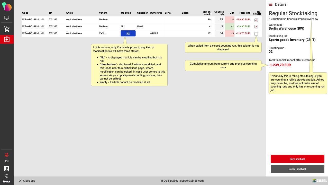Viewport: 328px width, 185px height.
Task: Open the EN language selector
Action: point(7,161)
